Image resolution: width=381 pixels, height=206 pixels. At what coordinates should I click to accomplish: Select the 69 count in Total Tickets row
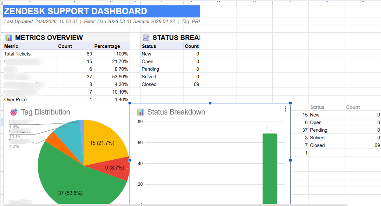tap(75, 54)
